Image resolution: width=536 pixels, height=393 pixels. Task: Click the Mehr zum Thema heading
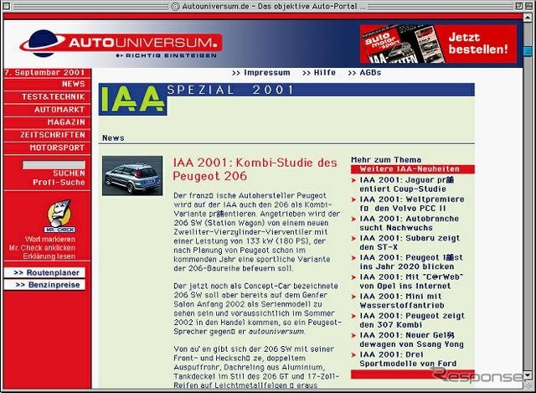pyautogui.click(x=386, y=160)
